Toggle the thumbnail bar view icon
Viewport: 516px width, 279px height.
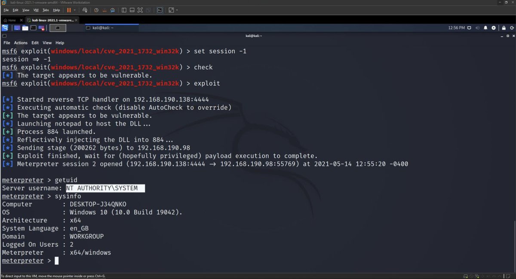pyautogui.click(x=132, y=10)
